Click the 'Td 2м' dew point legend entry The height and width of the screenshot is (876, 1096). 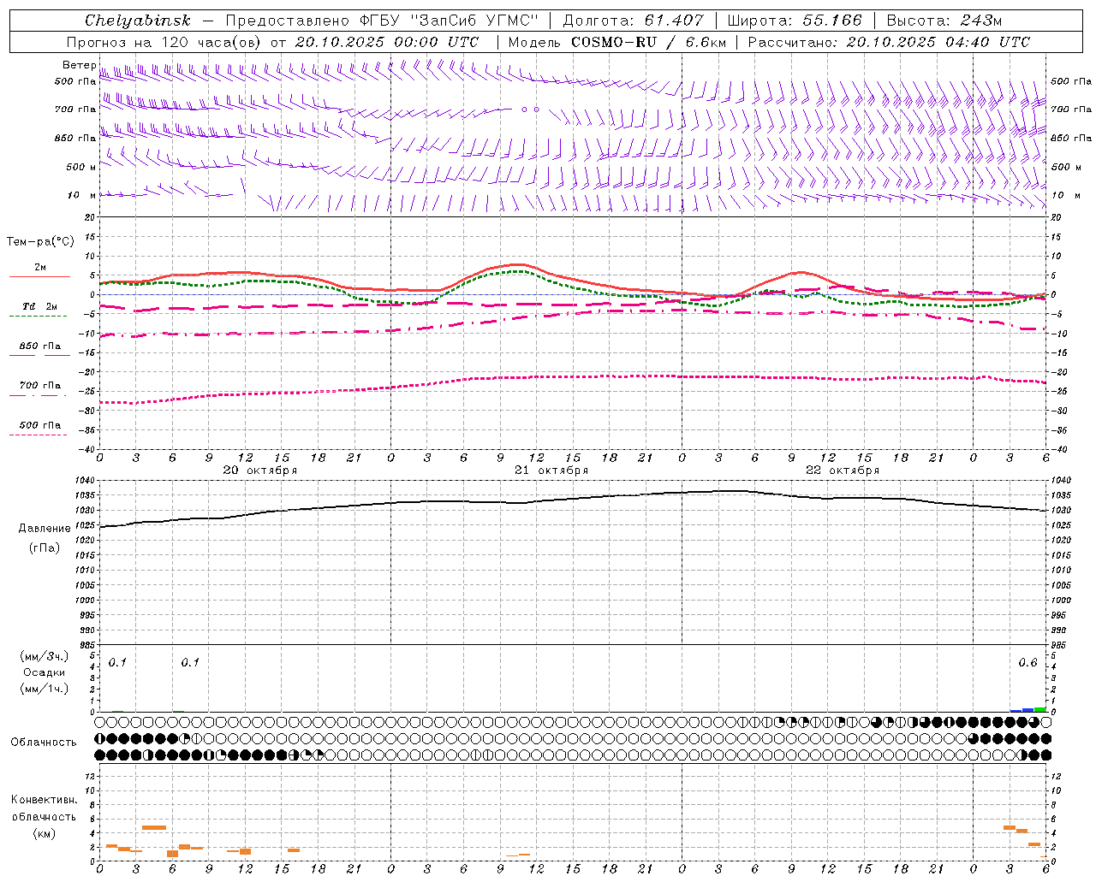[x=40, y=306]
